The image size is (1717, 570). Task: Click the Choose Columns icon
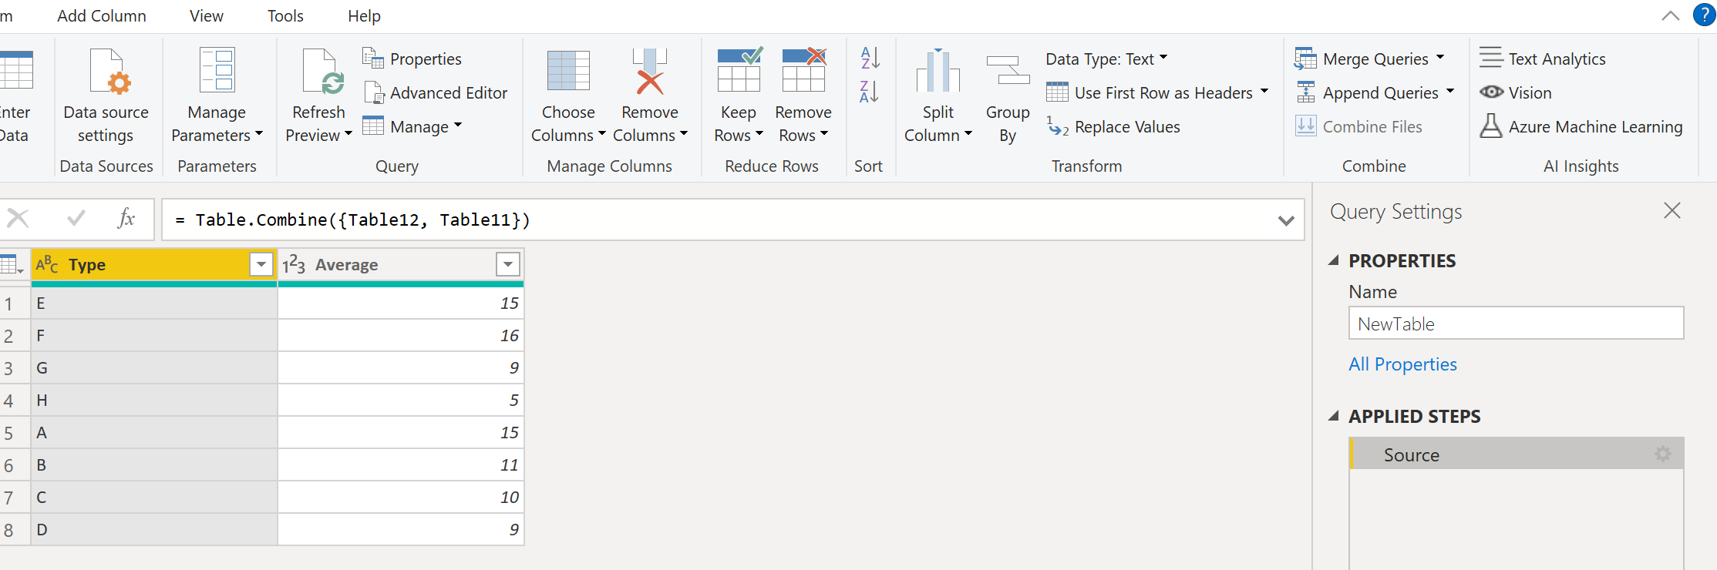point(568,71)
